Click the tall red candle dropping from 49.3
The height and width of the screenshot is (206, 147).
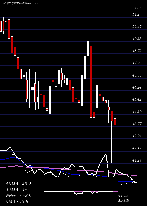(x=91, y=82)
